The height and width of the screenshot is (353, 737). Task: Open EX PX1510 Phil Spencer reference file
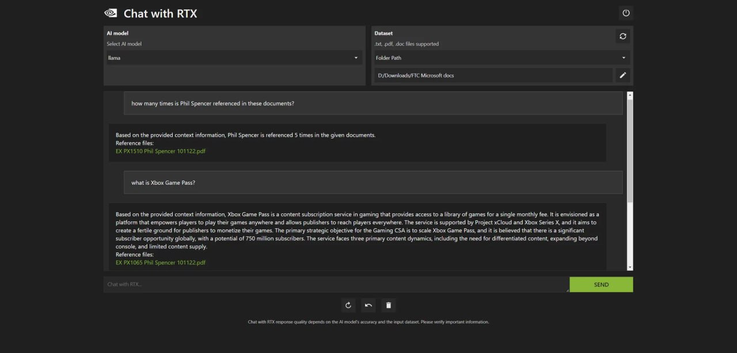point(161,151)
